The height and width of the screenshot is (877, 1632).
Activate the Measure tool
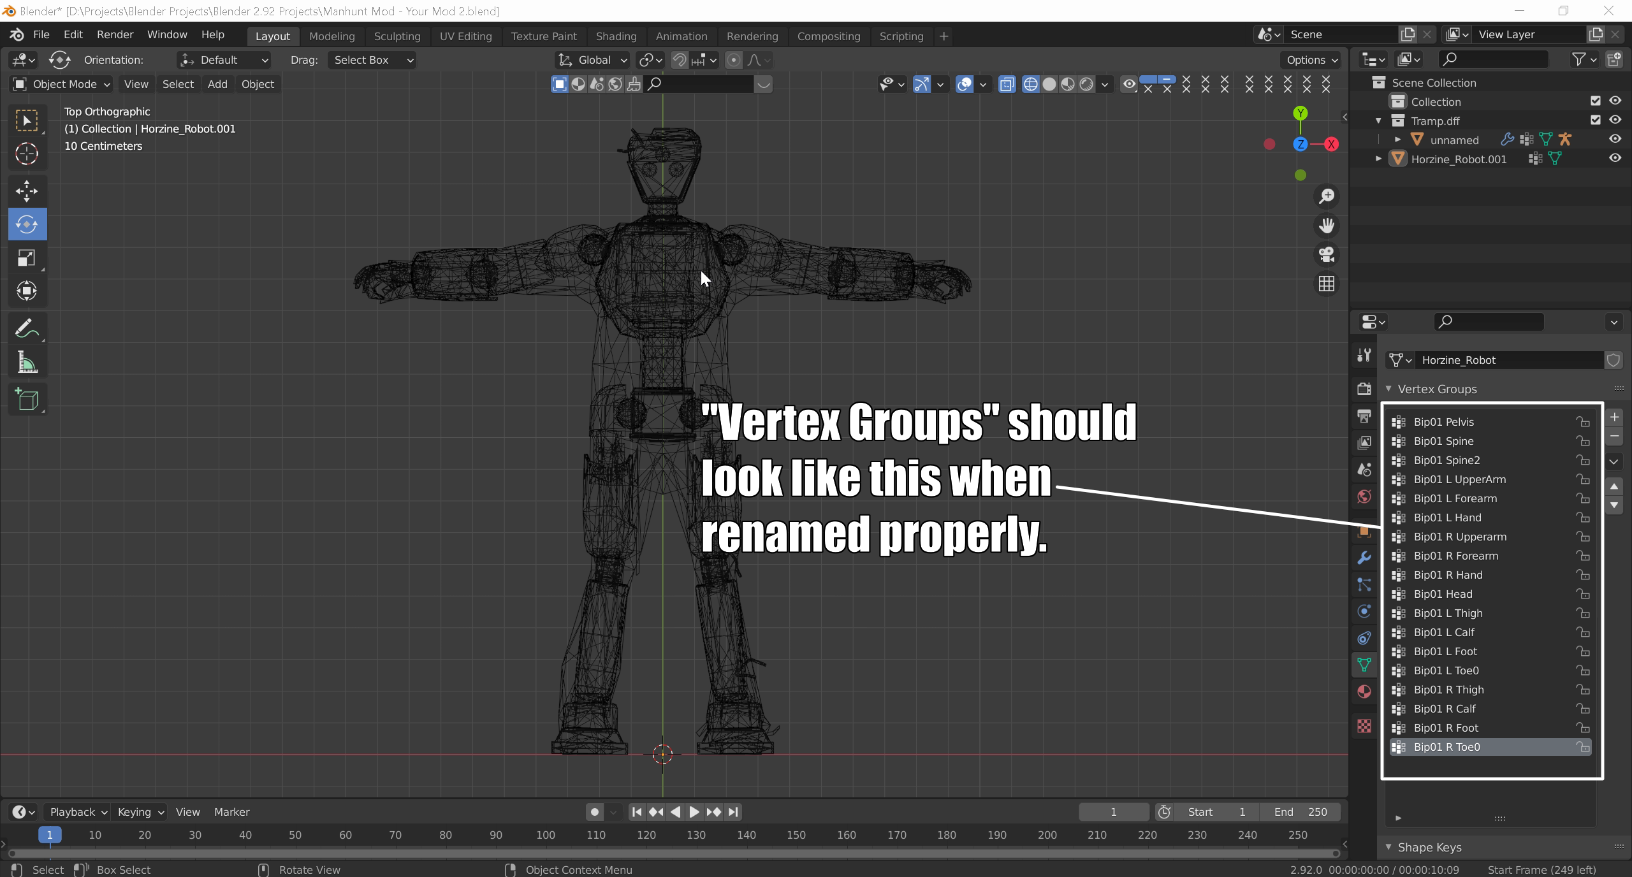click(x=27, y=363)
